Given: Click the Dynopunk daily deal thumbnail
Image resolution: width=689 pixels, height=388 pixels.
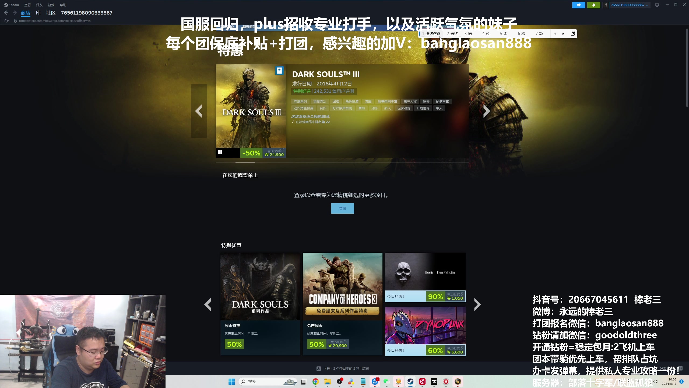Looking at the screenshot, I should point(425,325).
